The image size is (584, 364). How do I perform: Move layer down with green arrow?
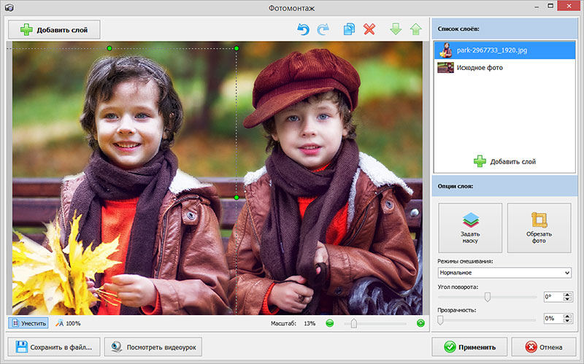pos(395,29)
